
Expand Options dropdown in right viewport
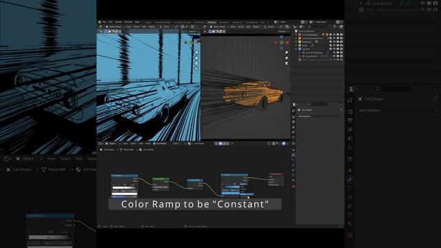(283, 32)
